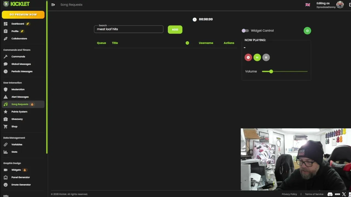Go to Giveaway page
Viewport: 351px width, 197px height.
tap(17, 119)
